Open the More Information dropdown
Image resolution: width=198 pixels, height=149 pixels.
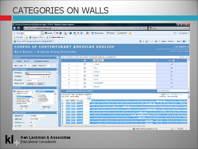[x=173, y=91]
